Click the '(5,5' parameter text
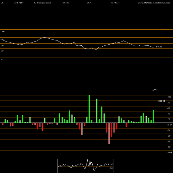 (89, 3)
